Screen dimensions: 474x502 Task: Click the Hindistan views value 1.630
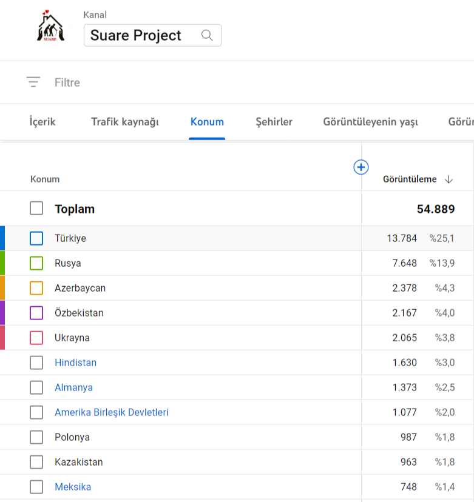pyautogui.click(x=404, y=363)
